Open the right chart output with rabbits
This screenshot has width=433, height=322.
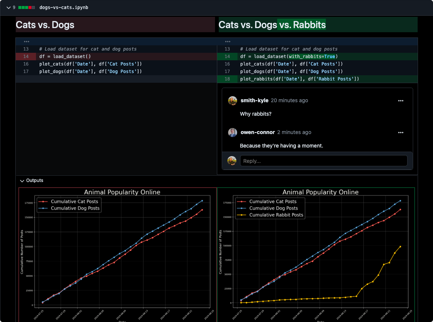[316, 255]
